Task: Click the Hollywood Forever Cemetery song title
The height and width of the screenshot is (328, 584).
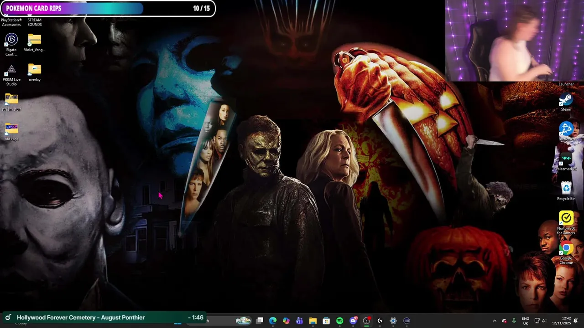Action: (81, 318)
